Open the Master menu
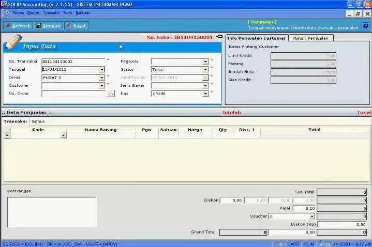Screen dimensions: 372x247 [x=33, y=13]
